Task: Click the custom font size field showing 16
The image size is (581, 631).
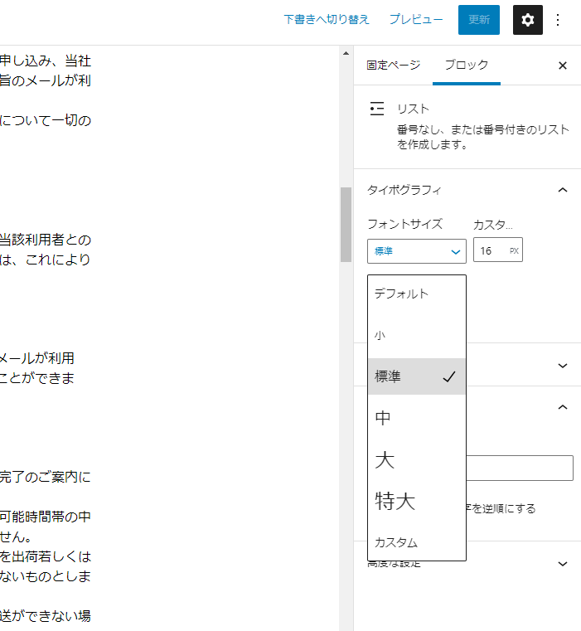Action: click(498, 250)
